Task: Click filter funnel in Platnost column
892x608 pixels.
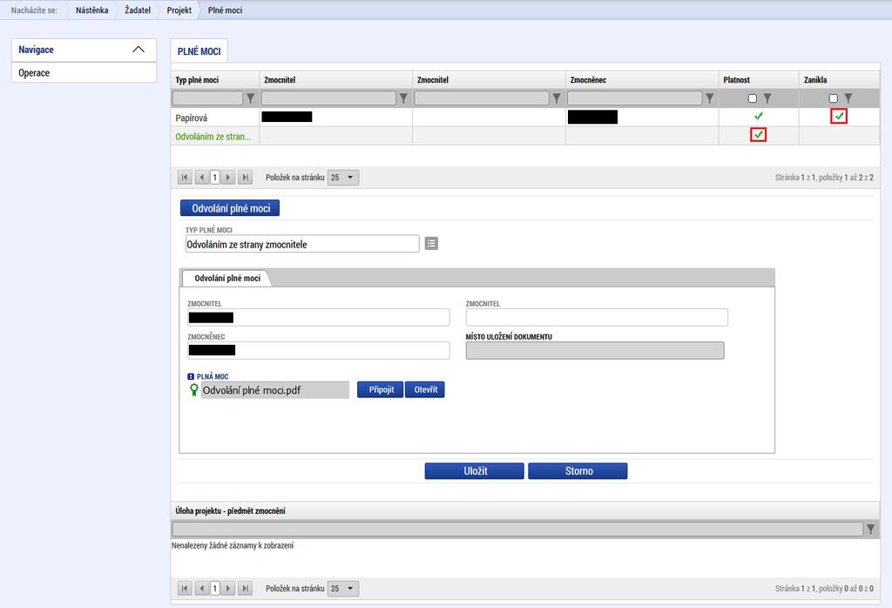Action: tap(767, 98)
